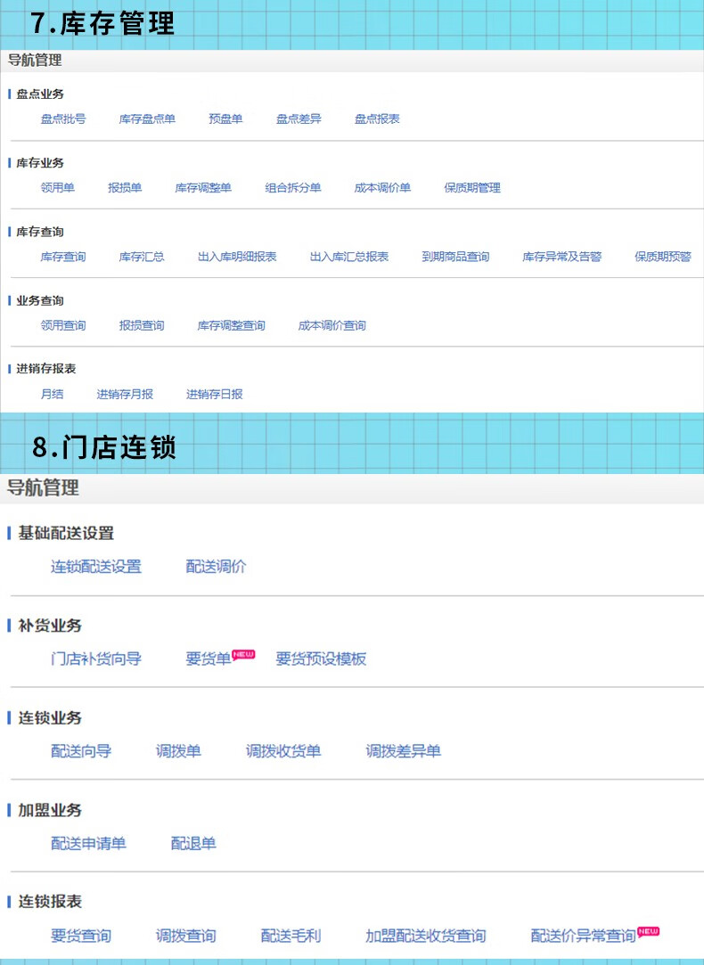Select 报损单 under 库存业务
Viewport: 704px width, 965px height.
[125, 188]
